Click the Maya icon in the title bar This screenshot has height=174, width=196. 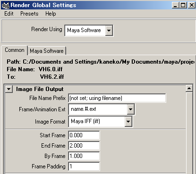coord(6,5)
